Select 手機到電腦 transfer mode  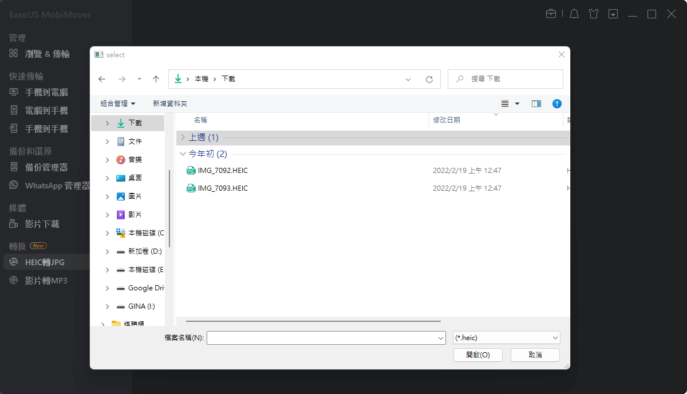[x=42, y=92]
